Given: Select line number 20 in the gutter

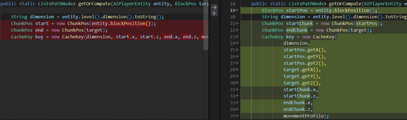Looking at the screenshot, I should (233, 17).
